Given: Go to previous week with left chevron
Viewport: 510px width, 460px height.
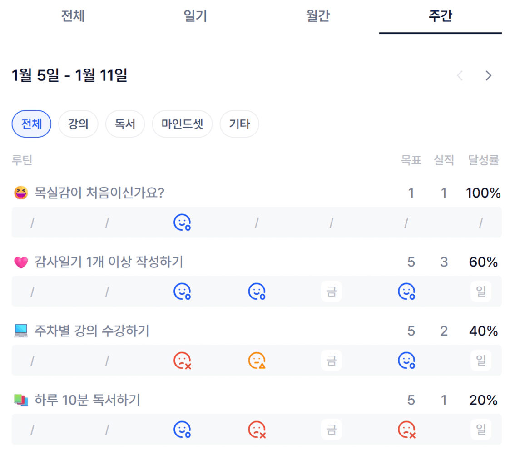Looking at the screenshot, I should click(460, 76).
